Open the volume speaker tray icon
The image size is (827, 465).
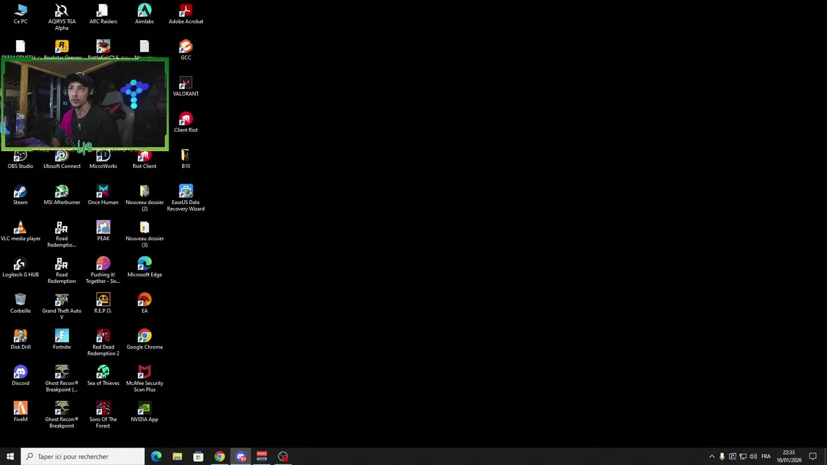[x=753, y=457]
